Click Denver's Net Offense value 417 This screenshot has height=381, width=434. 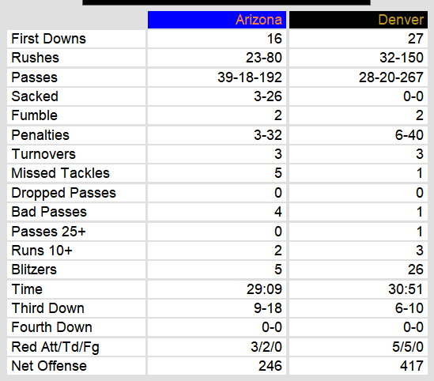(412, 366)
